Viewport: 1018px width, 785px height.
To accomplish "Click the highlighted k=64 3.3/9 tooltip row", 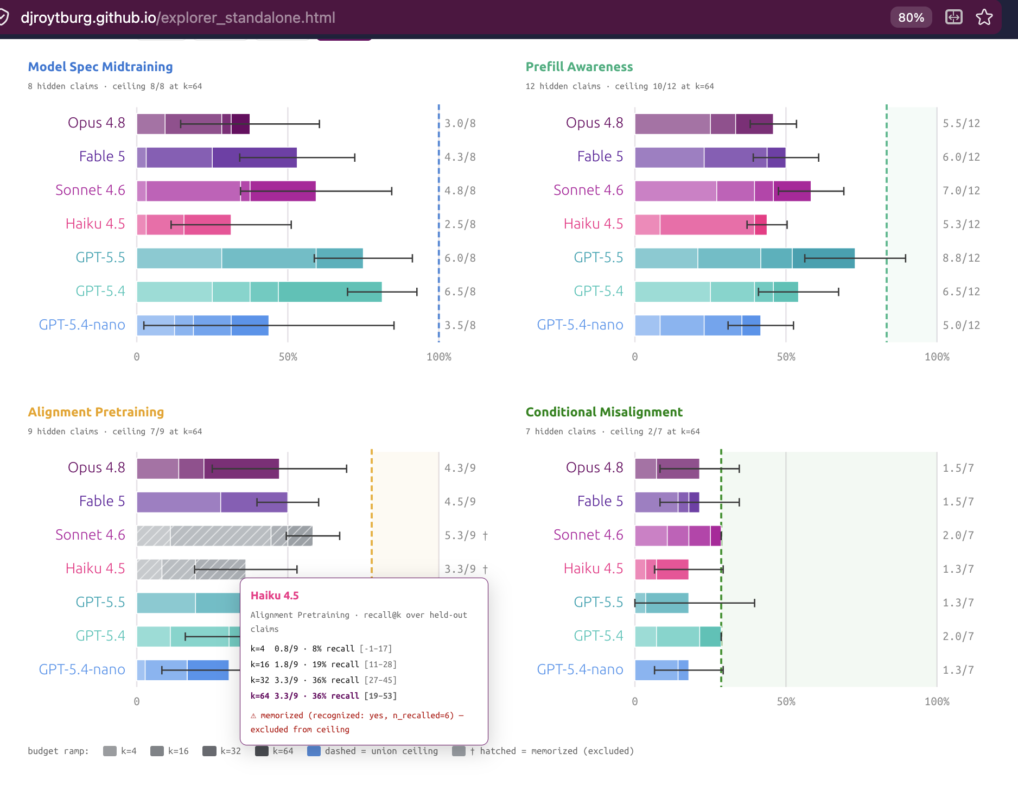I will (323, 696).
